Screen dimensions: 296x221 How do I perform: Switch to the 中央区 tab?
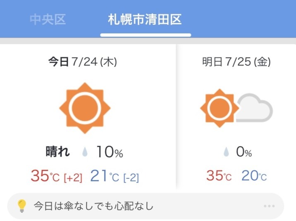tap(48, 19)
